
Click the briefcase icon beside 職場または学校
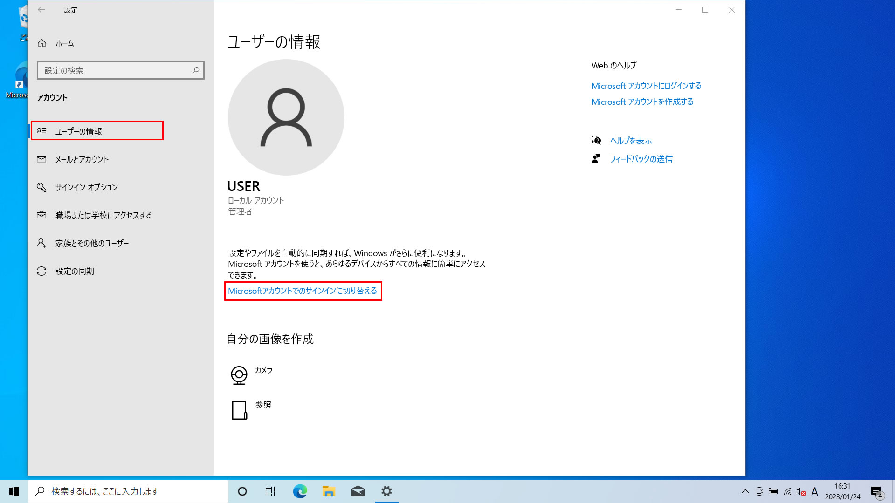[x=41, y=215]
